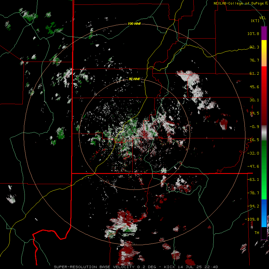Click the NEXLAB-College of DuPage watermark text

point(241,3)
